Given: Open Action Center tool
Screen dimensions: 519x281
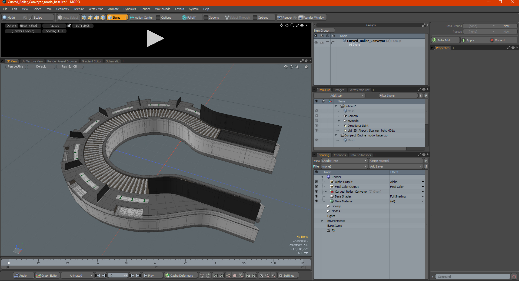Looking at the screenshot, I should pyautogui.click(x=141, y=18).
